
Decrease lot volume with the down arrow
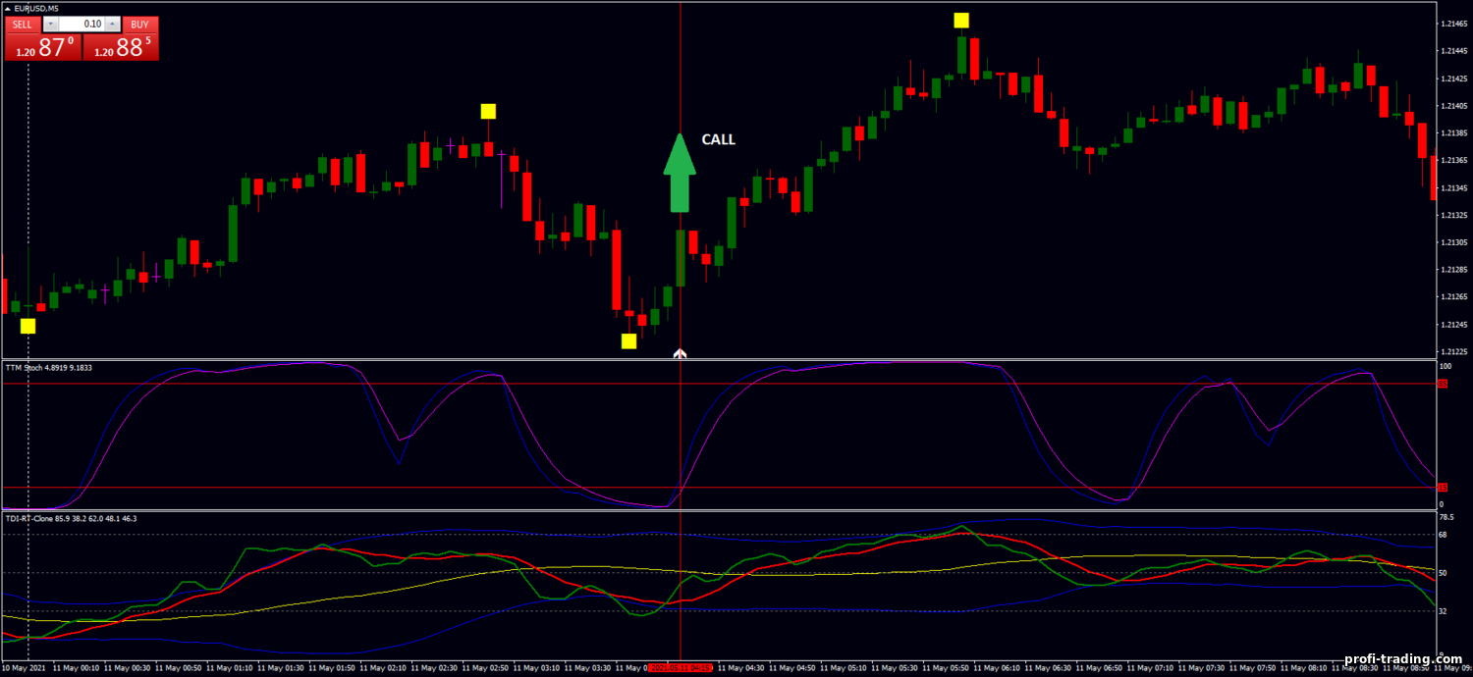pos(51,25)
